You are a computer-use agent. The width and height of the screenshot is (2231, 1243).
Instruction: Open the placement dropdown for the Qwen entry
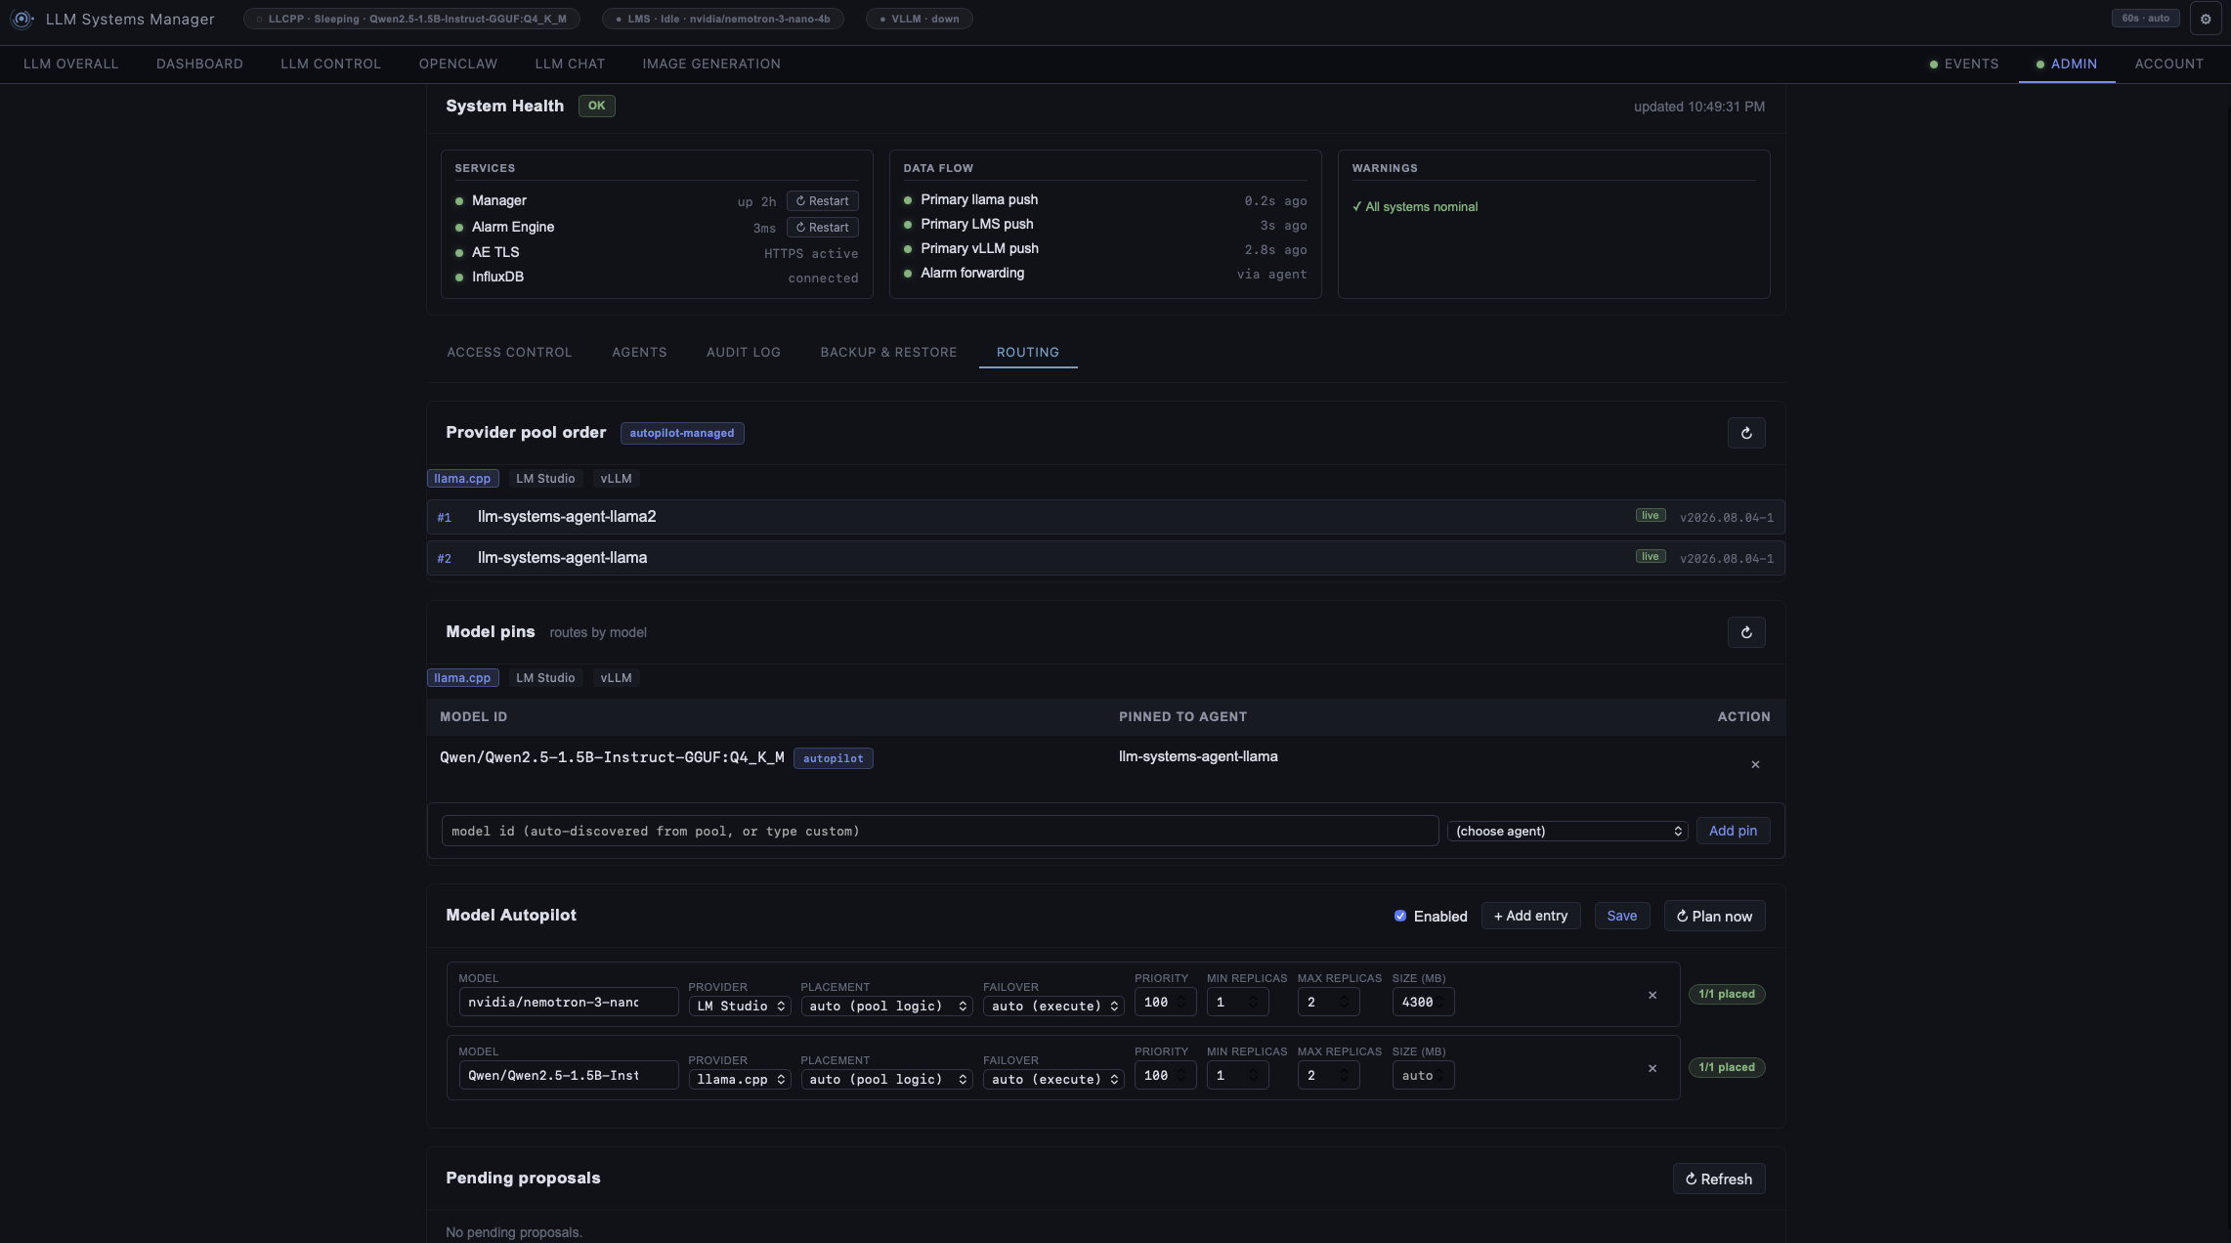[x=886, y=1079]
